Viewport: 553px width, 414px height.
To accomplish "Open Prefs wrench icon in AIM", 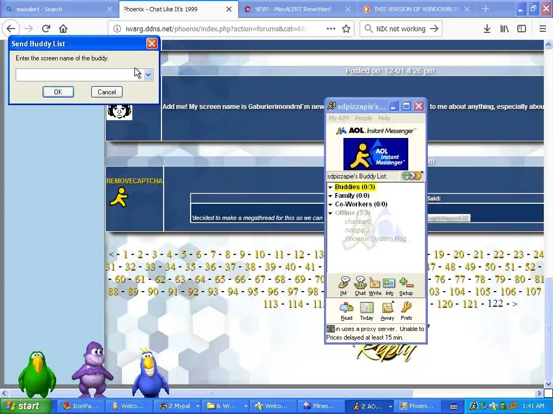I will click(x=406, y=310).
